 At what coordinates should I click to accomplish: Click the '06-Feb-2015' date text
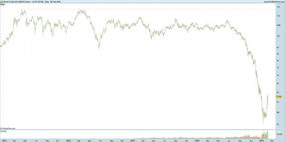[56, 2]
